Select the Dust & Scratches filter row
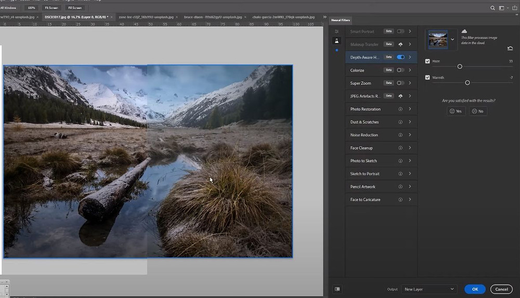 tap(381, 122)
